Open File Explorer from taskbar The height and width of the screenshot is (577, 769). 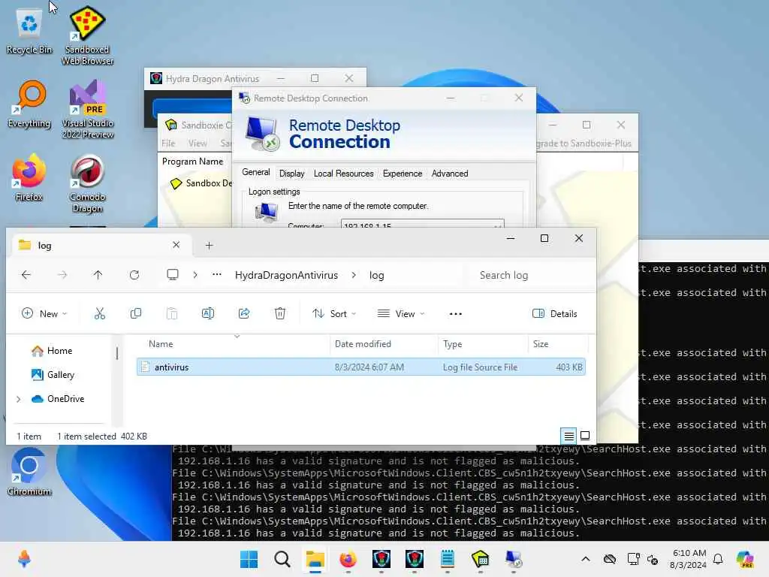(315, 559)
